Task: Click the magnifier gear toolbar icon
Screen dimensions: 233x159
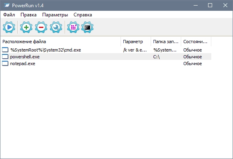Action: pos(56,27)
